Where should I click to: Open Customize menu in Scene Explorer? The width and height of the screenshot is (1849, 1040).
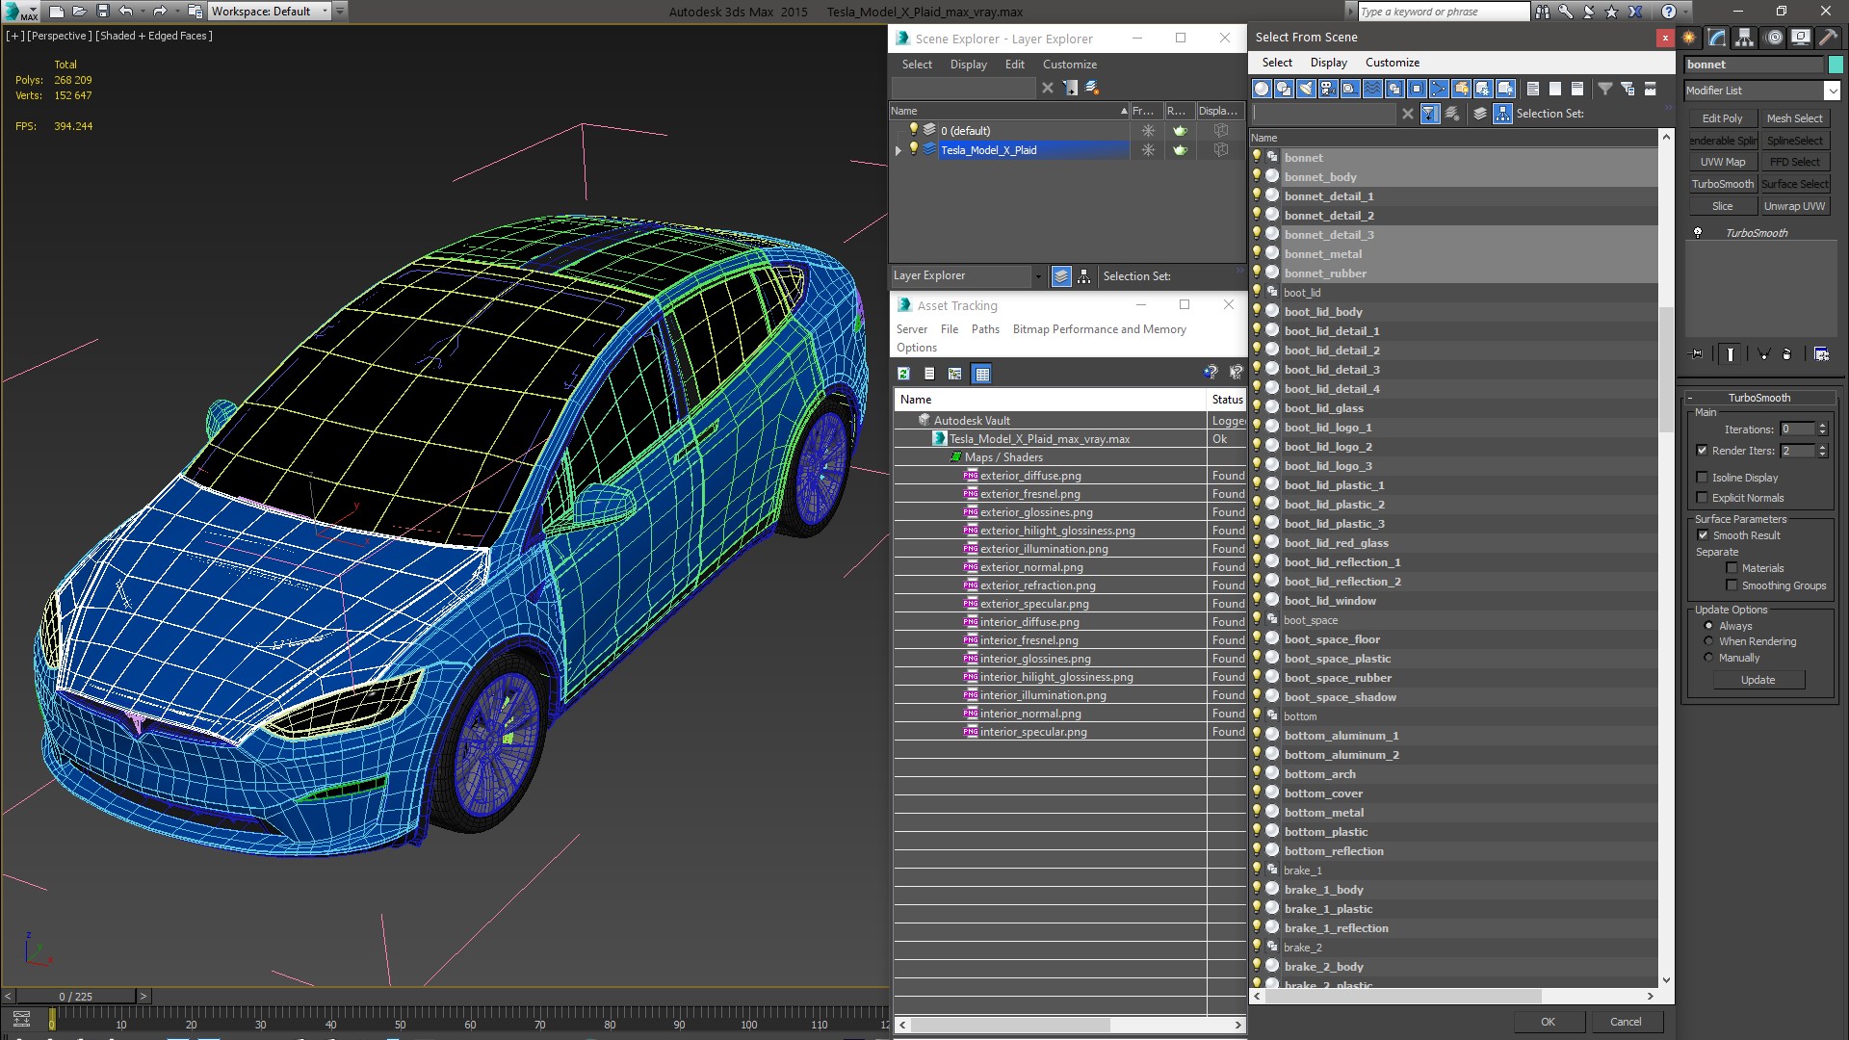1070,65
